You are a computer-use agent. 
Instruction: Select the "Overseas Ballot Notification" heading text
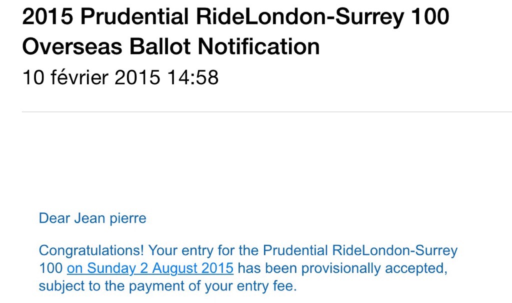(x=171, y=47)
